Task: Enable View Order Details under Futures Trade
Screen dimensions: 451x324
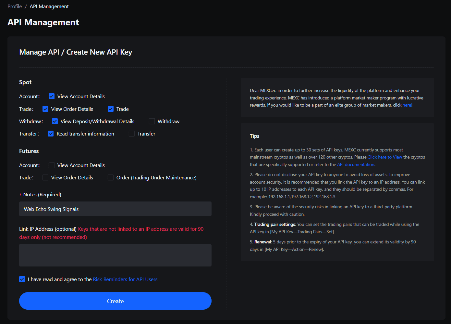Action: click(x=45, y=177)
